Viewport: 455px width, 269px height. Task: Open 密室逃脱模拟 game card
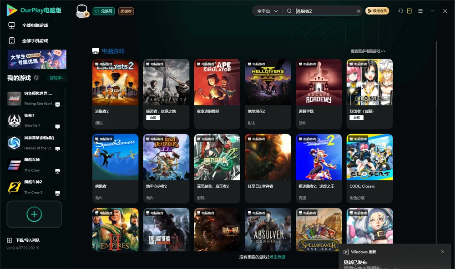pos(217,94)
